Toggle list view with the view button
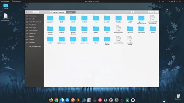Image resolution: width=184 pixels, height=103 pixels. [x=149, y=12]
